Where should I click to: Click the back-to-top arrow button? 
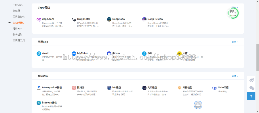click(251, 96)
